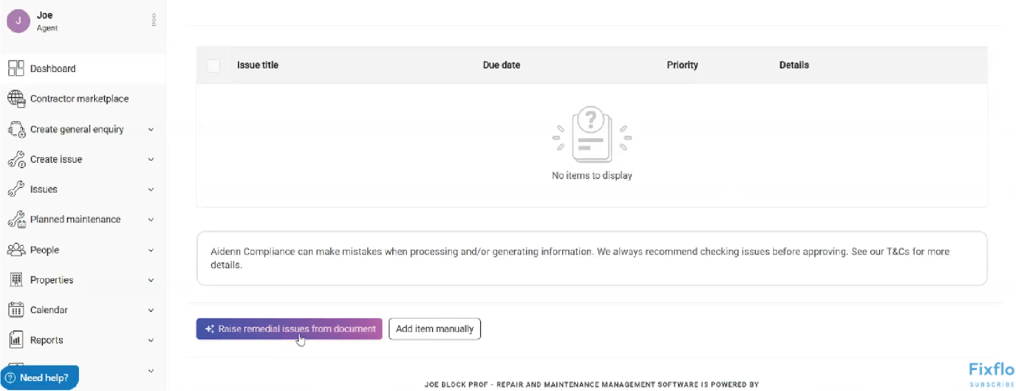Open the Need help? widget
This screenshot has width=1016, height=391.
pos(40,377)
